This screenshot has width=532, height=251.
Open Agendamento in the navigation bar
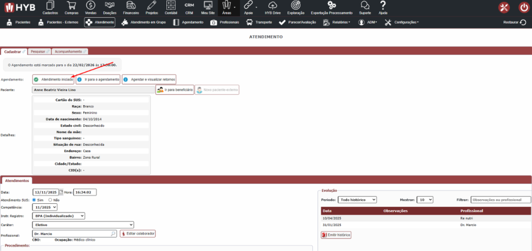(188, 23)
